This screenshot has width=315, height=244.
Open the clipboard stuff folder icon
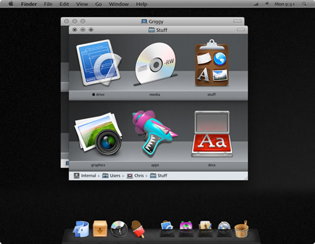(212, 63)
